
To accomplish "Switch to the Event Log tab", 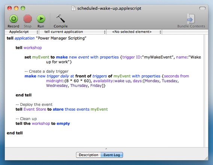I will click(112, 155).
